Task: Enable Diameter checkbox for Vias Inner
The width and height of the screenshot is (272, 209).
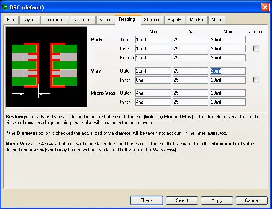Action: pos(256,80)
